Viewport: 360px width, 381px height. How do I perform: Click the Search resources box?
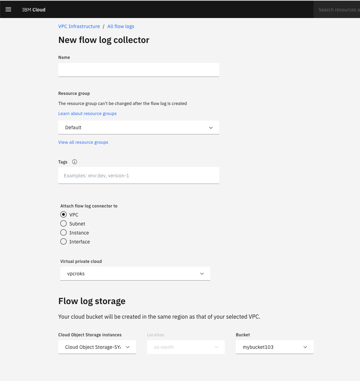pos(338,10)
